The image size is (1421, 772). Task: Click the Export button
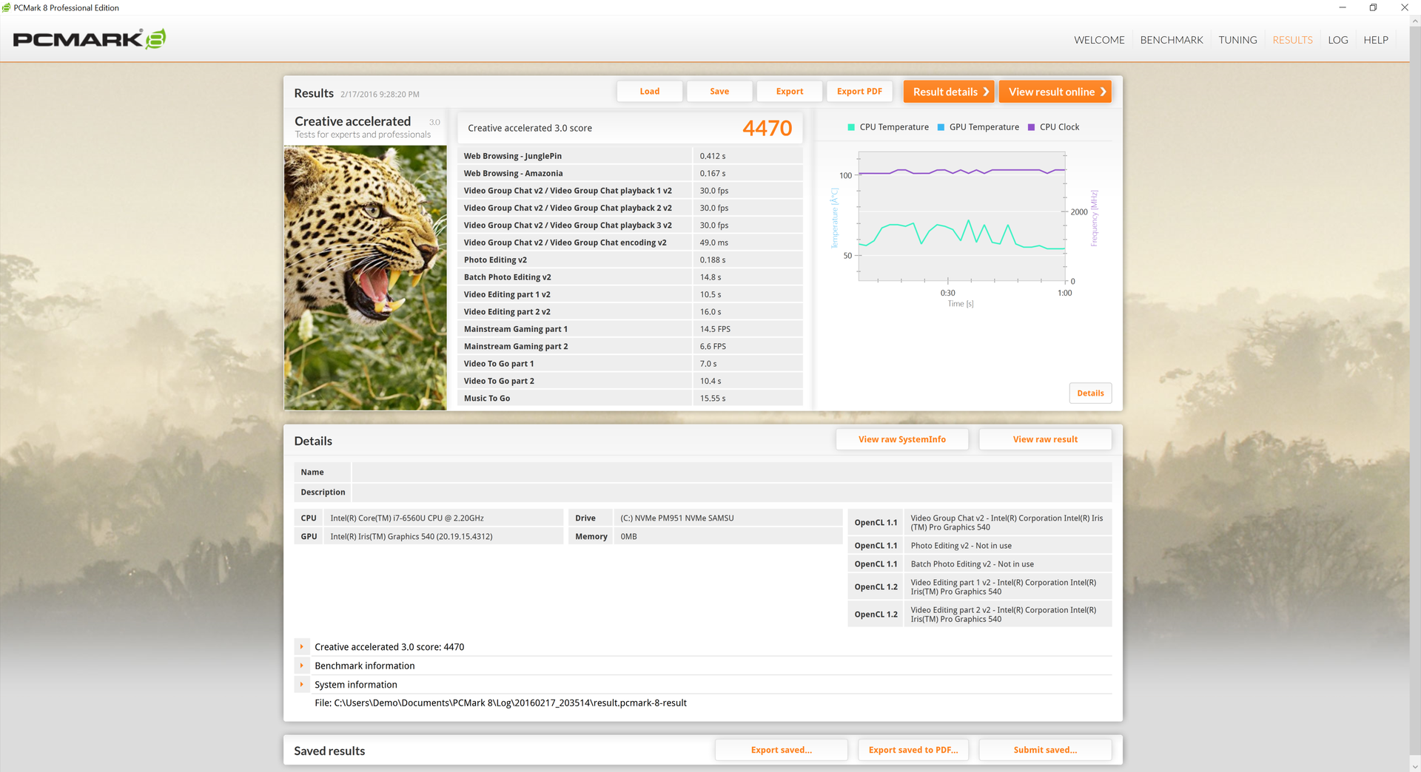pyautogui.click(x=790, y=92)
